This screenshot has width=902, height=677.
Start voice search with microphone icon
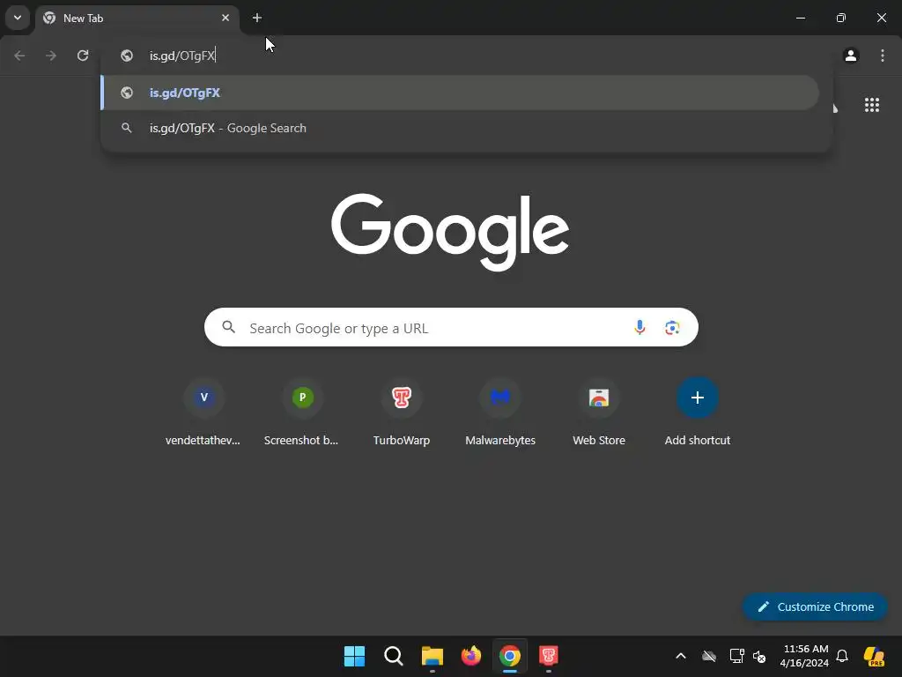[640, 328]
